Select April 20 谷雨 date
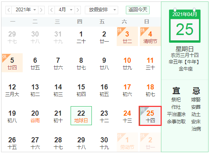210x154 pixels. point(35,116)
